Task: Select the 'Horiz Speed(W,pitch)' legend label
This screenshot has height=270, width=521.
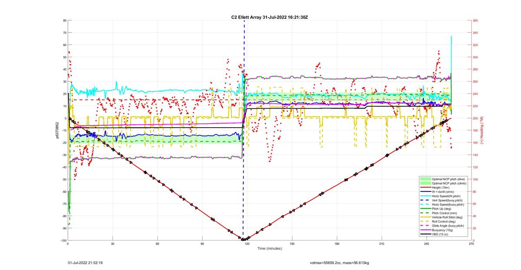Action: pyautogui.click(x=445, y=196)
